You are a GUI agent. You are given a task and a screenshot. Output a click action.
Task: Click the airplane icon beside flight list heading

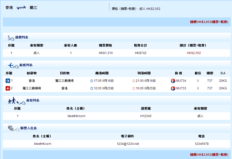(12, 65)
